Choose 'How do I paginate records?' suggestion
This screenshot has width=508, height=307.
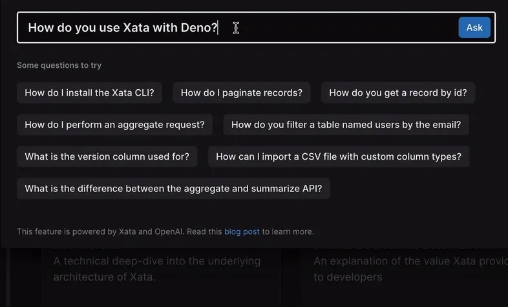[241, 92]
